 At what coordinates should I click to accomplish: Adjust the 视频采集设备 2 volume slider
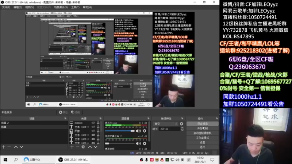[x=120, y=143]
